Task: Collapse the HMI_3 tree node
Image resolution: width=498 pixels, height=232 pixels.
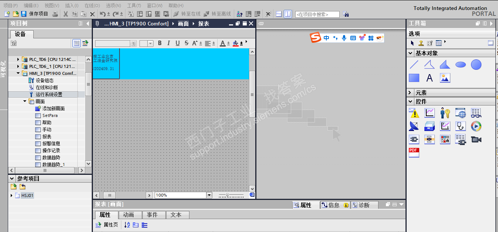Action: (x=18, y=73)
